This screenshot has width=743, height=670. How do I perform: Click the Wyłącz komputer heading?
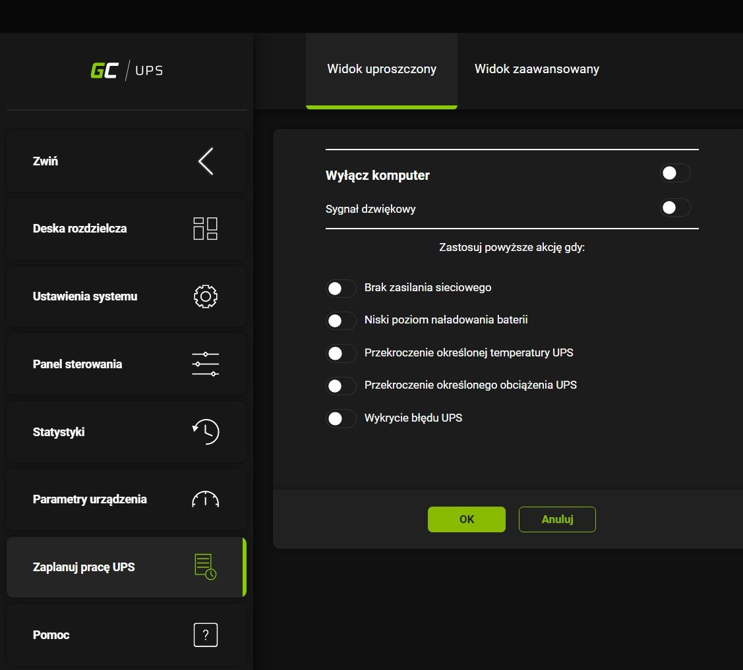point(378,175)
